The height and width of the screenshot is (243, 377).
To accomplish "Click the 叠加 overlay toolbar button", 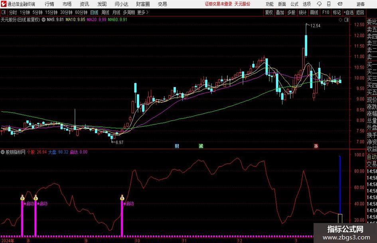I will coord(280,12).
